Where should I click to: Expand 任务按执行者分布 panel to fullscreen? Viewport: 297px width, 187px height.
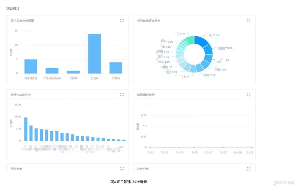[249, 21]
